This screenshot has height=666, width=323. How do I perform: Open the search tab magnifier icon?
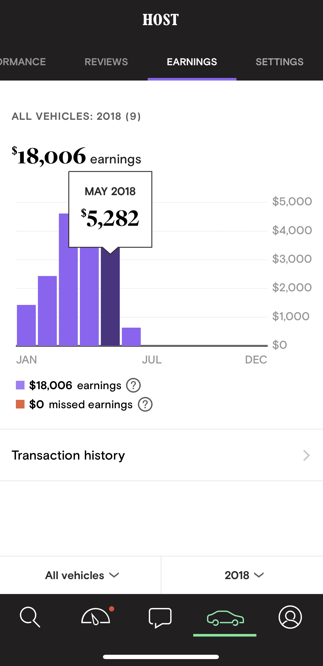[30, 617]
